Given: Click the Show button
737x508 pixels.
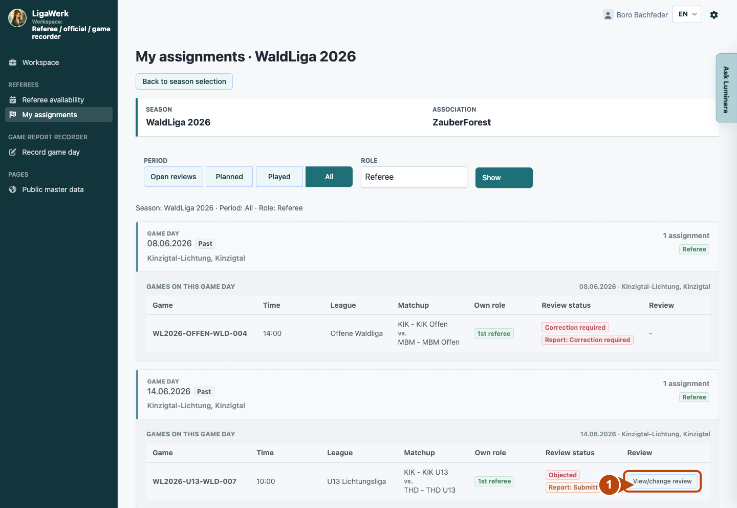Looking at the screenshot, I should tap(504, 178).
